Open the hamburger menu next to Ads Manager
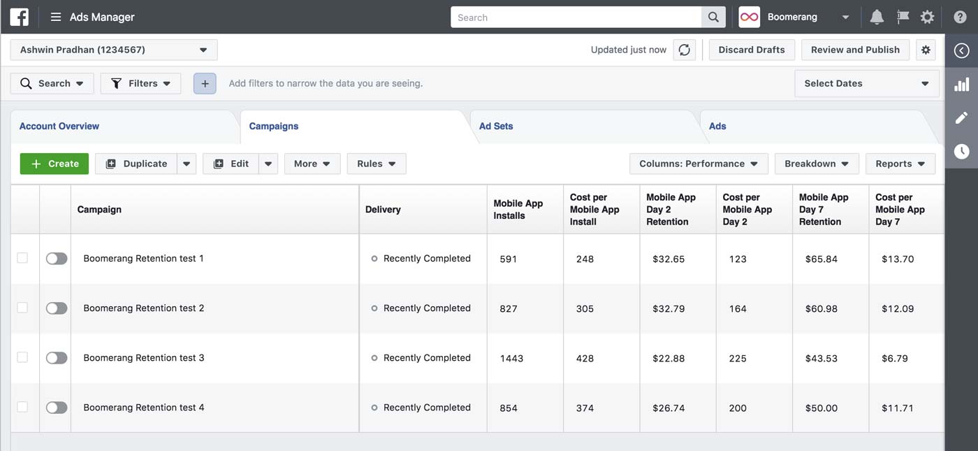Image resolution: width=978 pixels, height=451 pixels. [x=56, y=17]
